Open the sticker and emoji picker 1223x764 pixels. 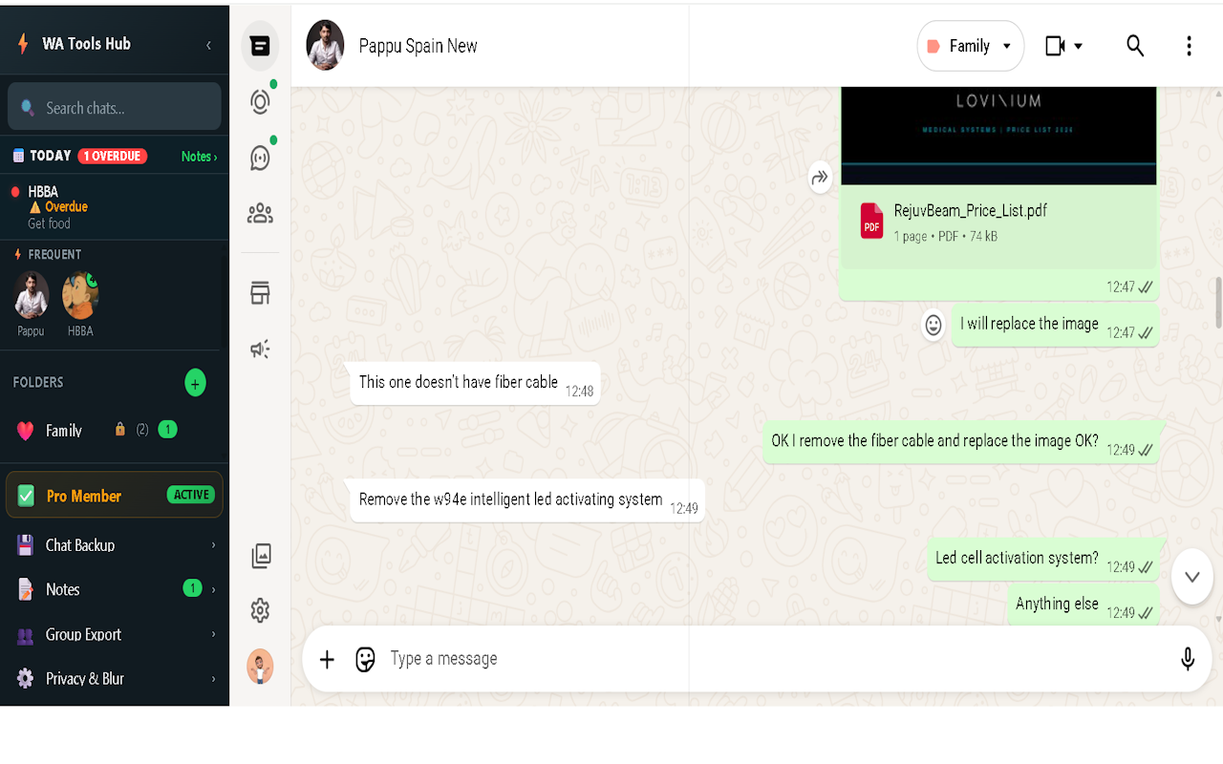tap(365, 659)
